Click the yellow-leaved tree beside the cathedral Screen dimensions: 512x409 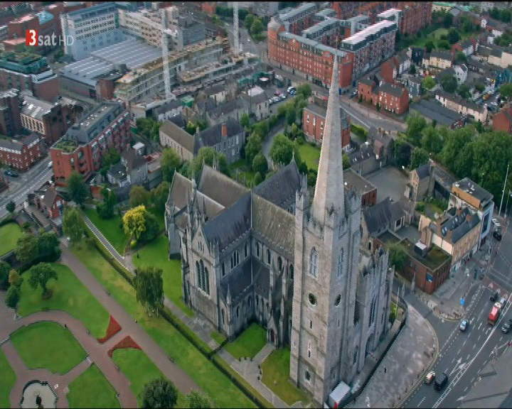[x=134, y=222]
